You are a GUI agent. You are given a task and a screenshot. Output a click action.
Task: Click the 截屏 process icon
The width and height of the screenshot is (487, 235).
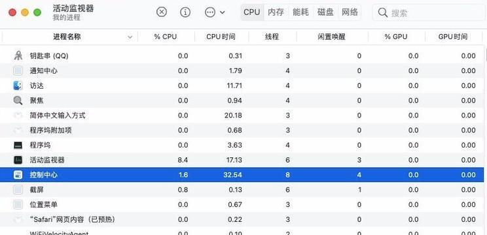[18, 190]
